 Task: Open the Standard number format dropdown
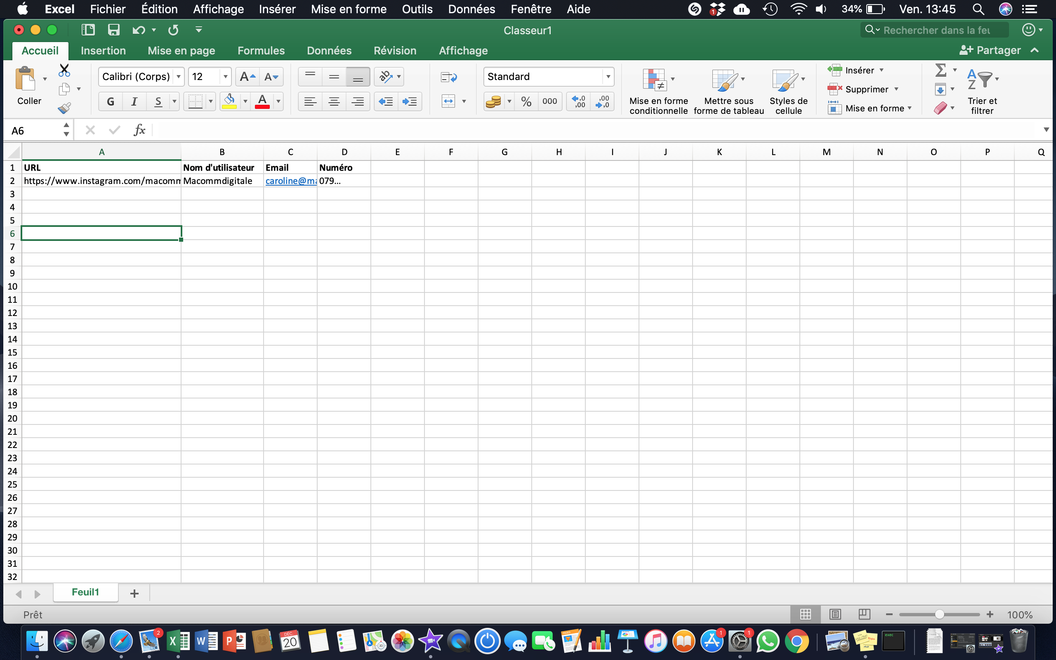[608, 76]
